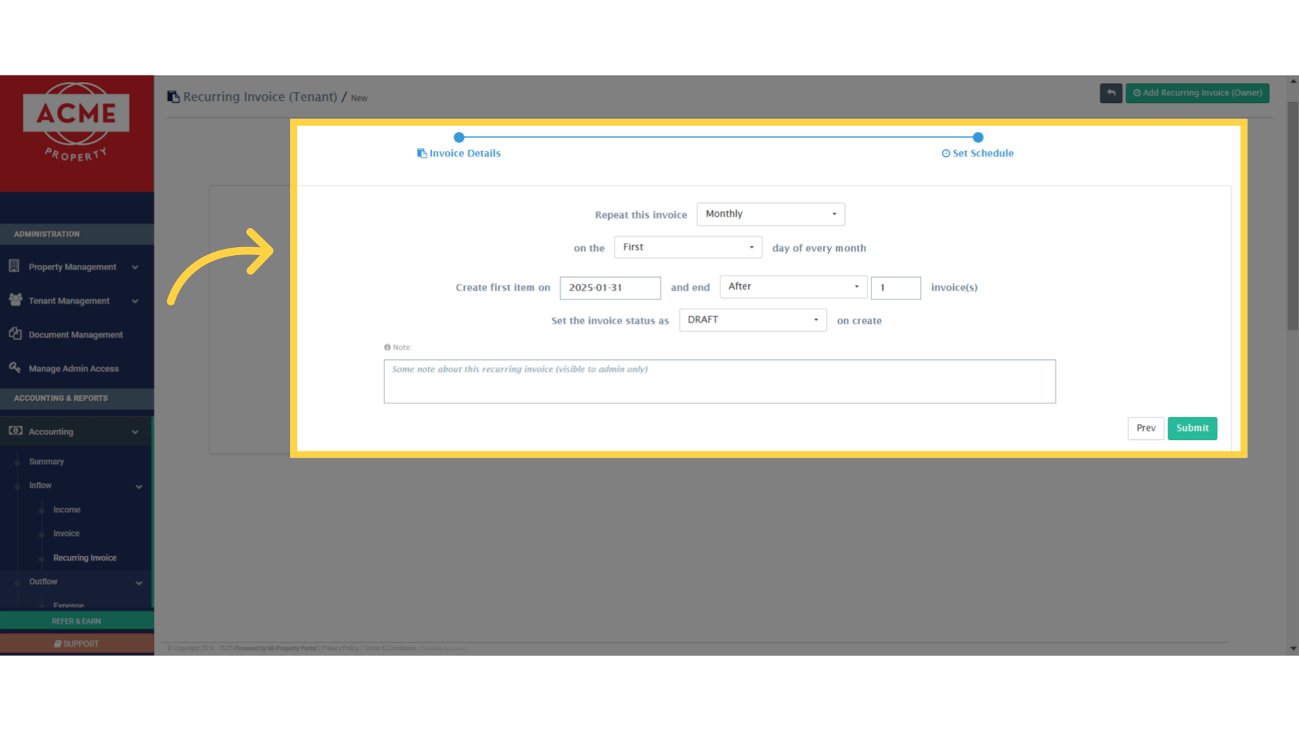1299x731 pixels.
Task: Open the After end-condition dropdown
Action: pyautogui.click(x=793, y=286)
